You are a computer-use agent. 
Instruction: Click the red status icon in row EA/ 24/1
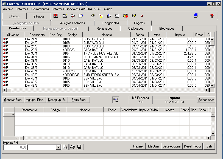[4, 39]
